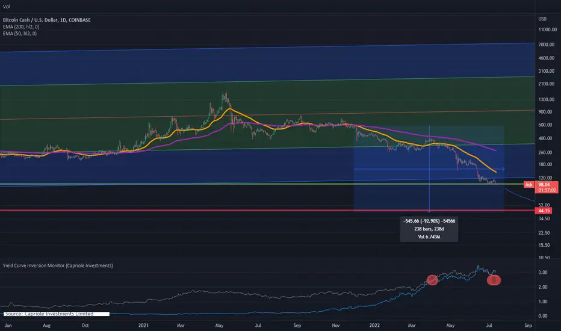The width and height of the screenshot is (561, 331).
Task: Select the red 44.15 price level label
Action: pos(544,211)
